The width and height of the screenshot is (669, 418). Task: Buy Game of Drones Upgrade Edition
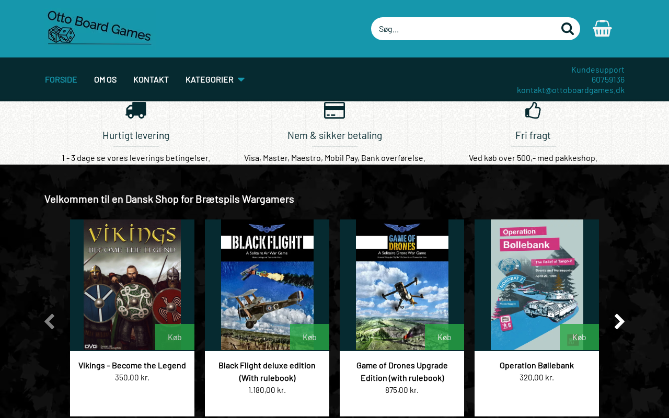444,337
